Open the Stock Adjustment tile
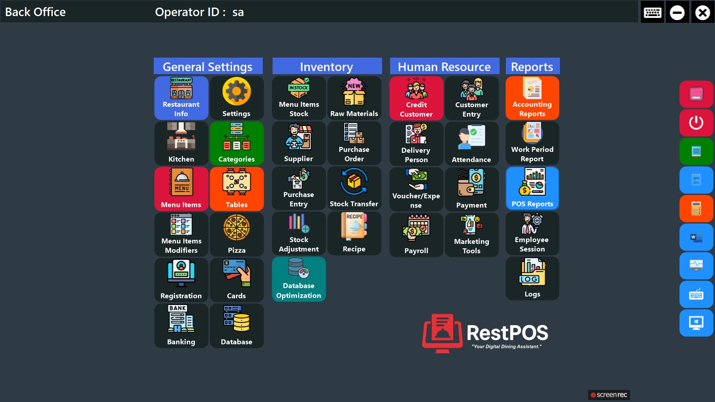The height and width of the screenshot is (402, 715). pos(299,233)
